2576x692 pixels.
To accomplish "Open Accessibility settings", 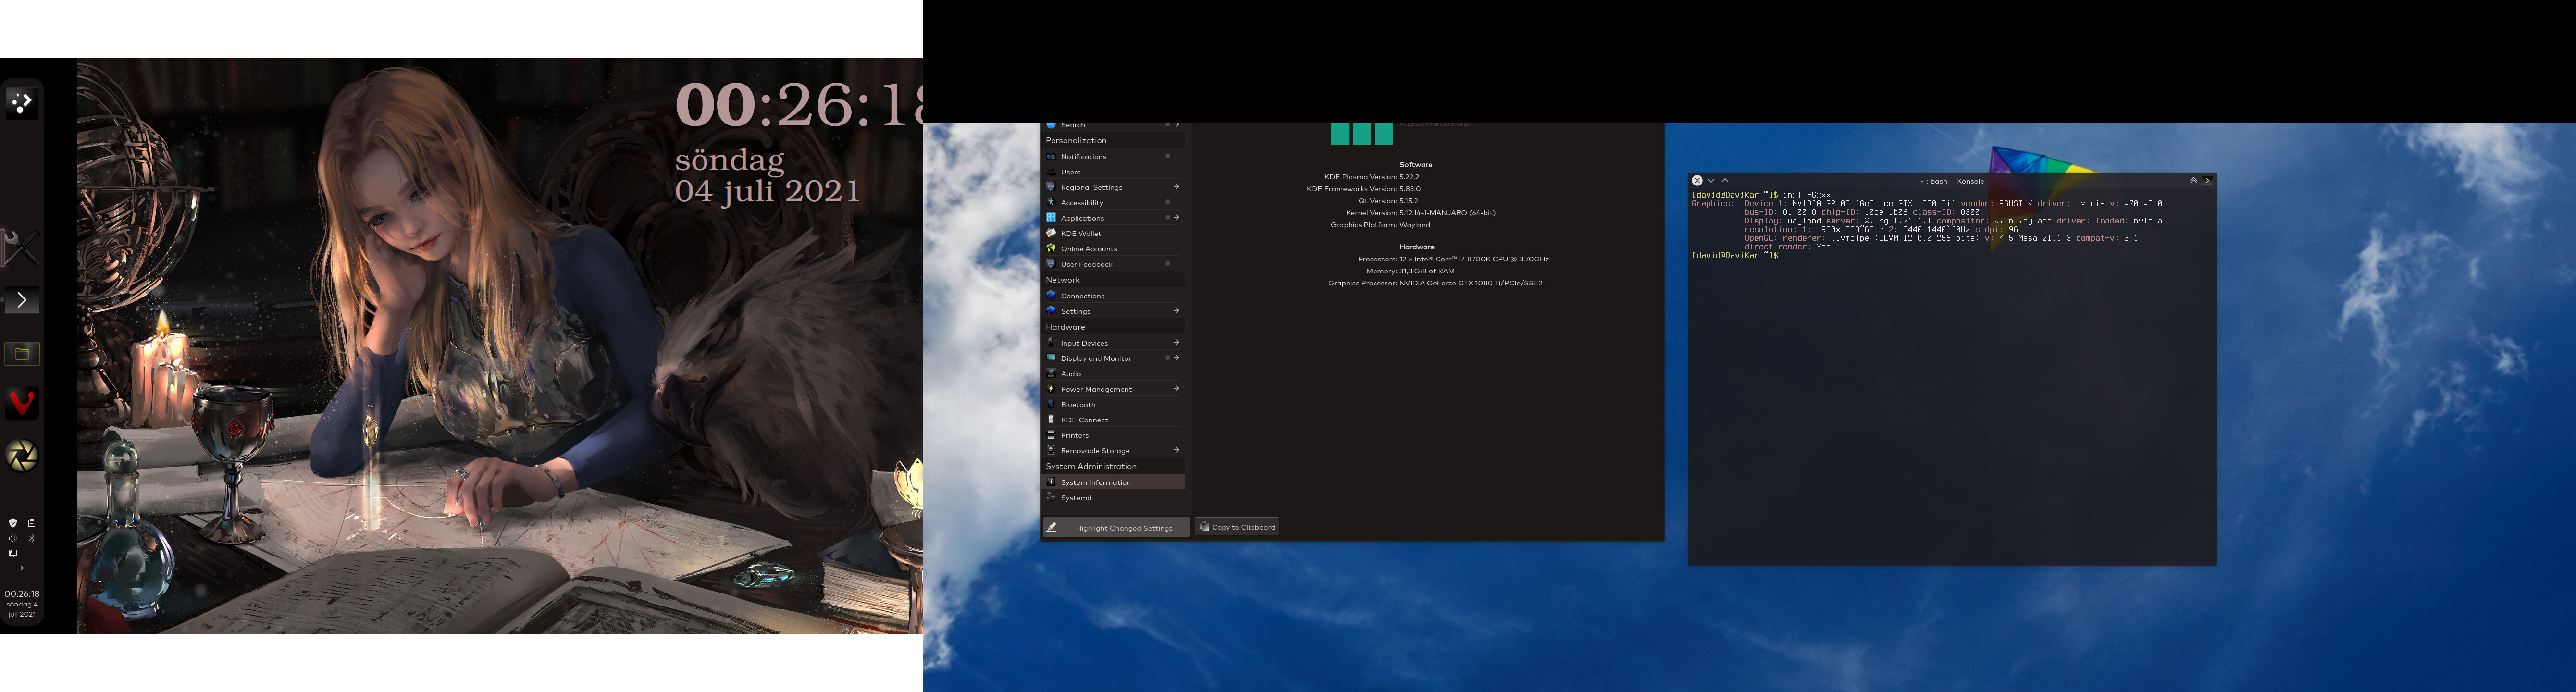I will (1113, 203).
